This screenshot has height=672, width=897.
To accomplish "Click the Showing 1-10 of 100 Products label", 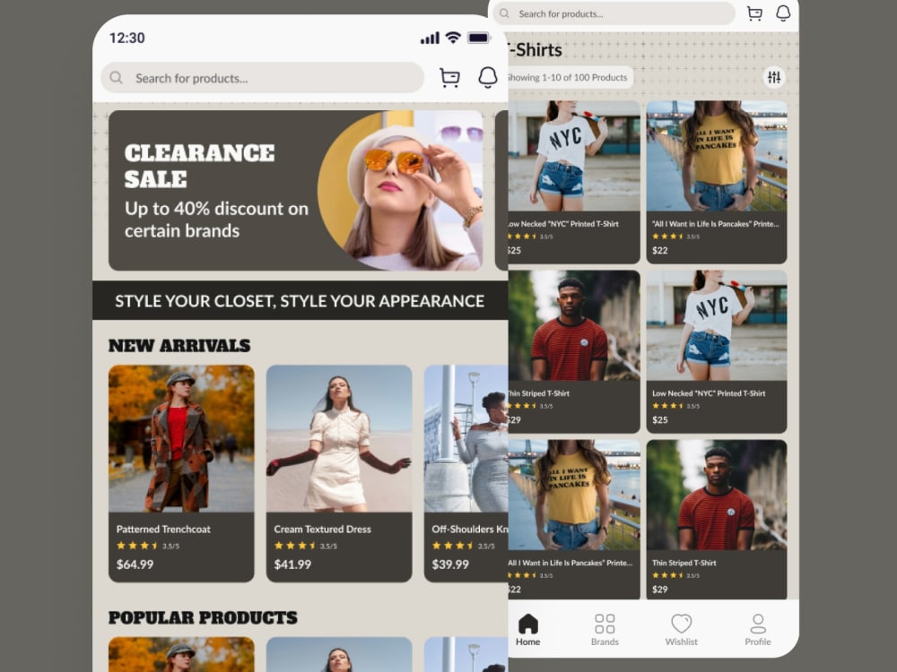I will point(567,77).
